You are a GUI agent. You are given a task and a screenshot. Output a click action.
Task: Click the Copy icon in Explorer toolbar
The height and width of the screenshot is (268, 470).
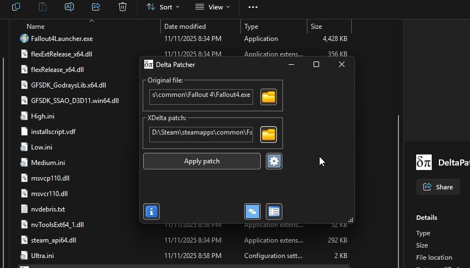point(16,7)
